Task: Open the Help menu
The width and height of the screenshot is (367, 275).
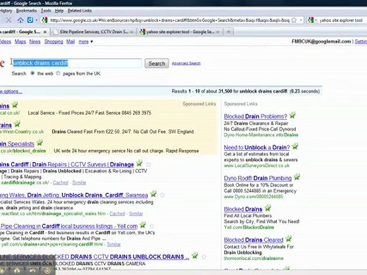Action: point(59,11)
